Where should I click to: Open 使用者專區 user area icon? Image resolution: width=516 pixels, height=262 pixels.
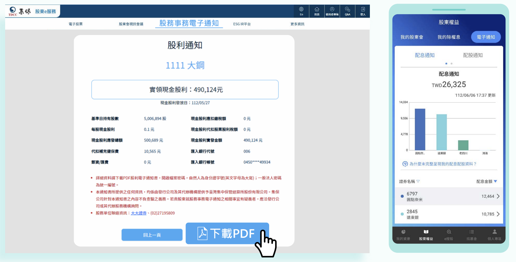click(x=332, y=11)
